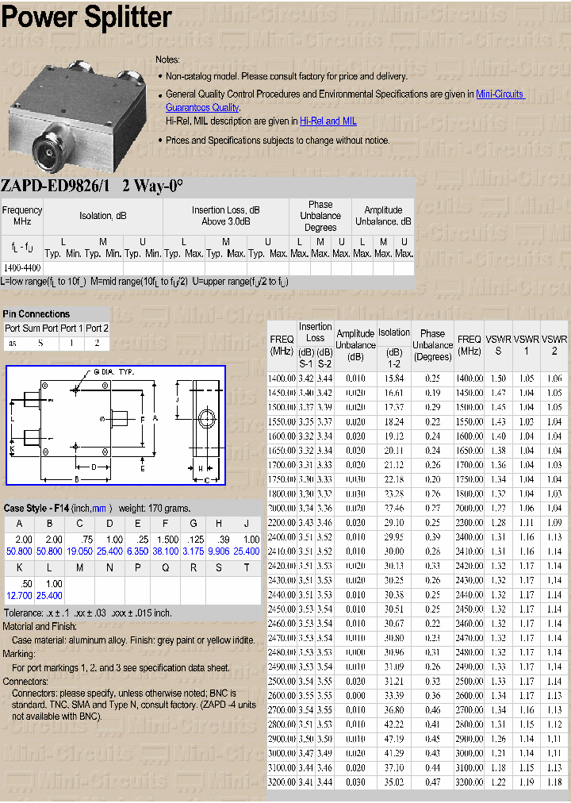
Task: Click isolation value 42.22
Action: 394,724
